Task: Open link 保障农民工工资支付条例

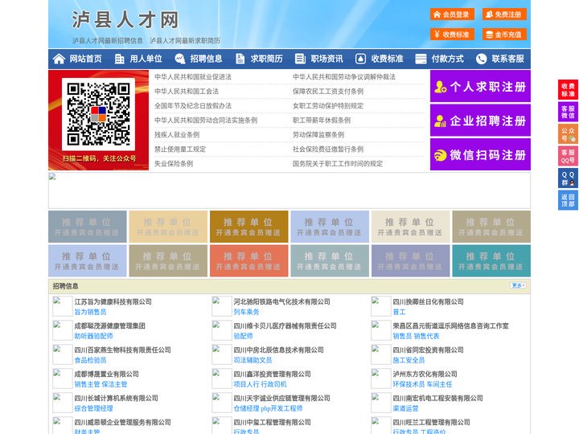Action: tap(328, 91)
